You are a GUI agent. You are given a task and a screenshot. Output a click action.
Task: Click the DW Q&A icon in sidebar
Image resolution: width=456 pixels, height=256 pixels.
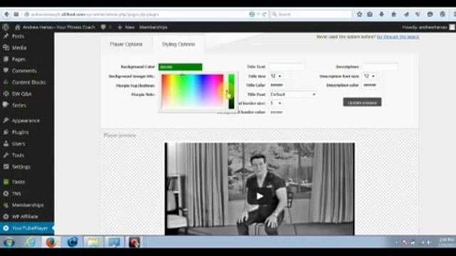6,94
